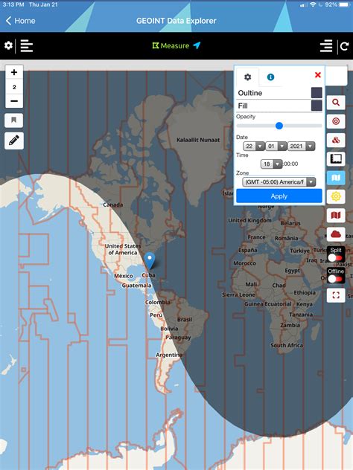The height and width of the screenshot is (470, 353).
Task: Select the pencil draw tool
Action: (14, 141)
